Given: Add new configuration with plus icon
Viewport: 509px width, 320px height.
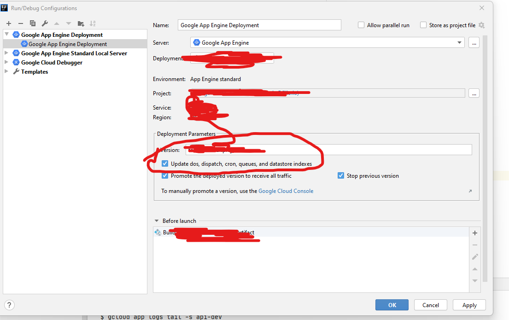Looking at the screenshot, I should [9, 23].
